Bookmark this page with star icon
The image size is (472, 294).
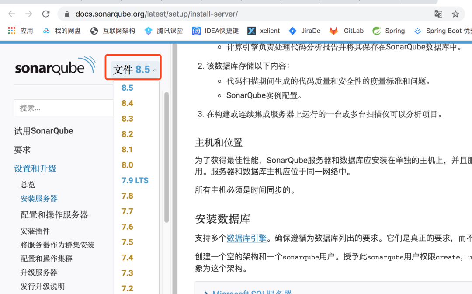(455, 14)
